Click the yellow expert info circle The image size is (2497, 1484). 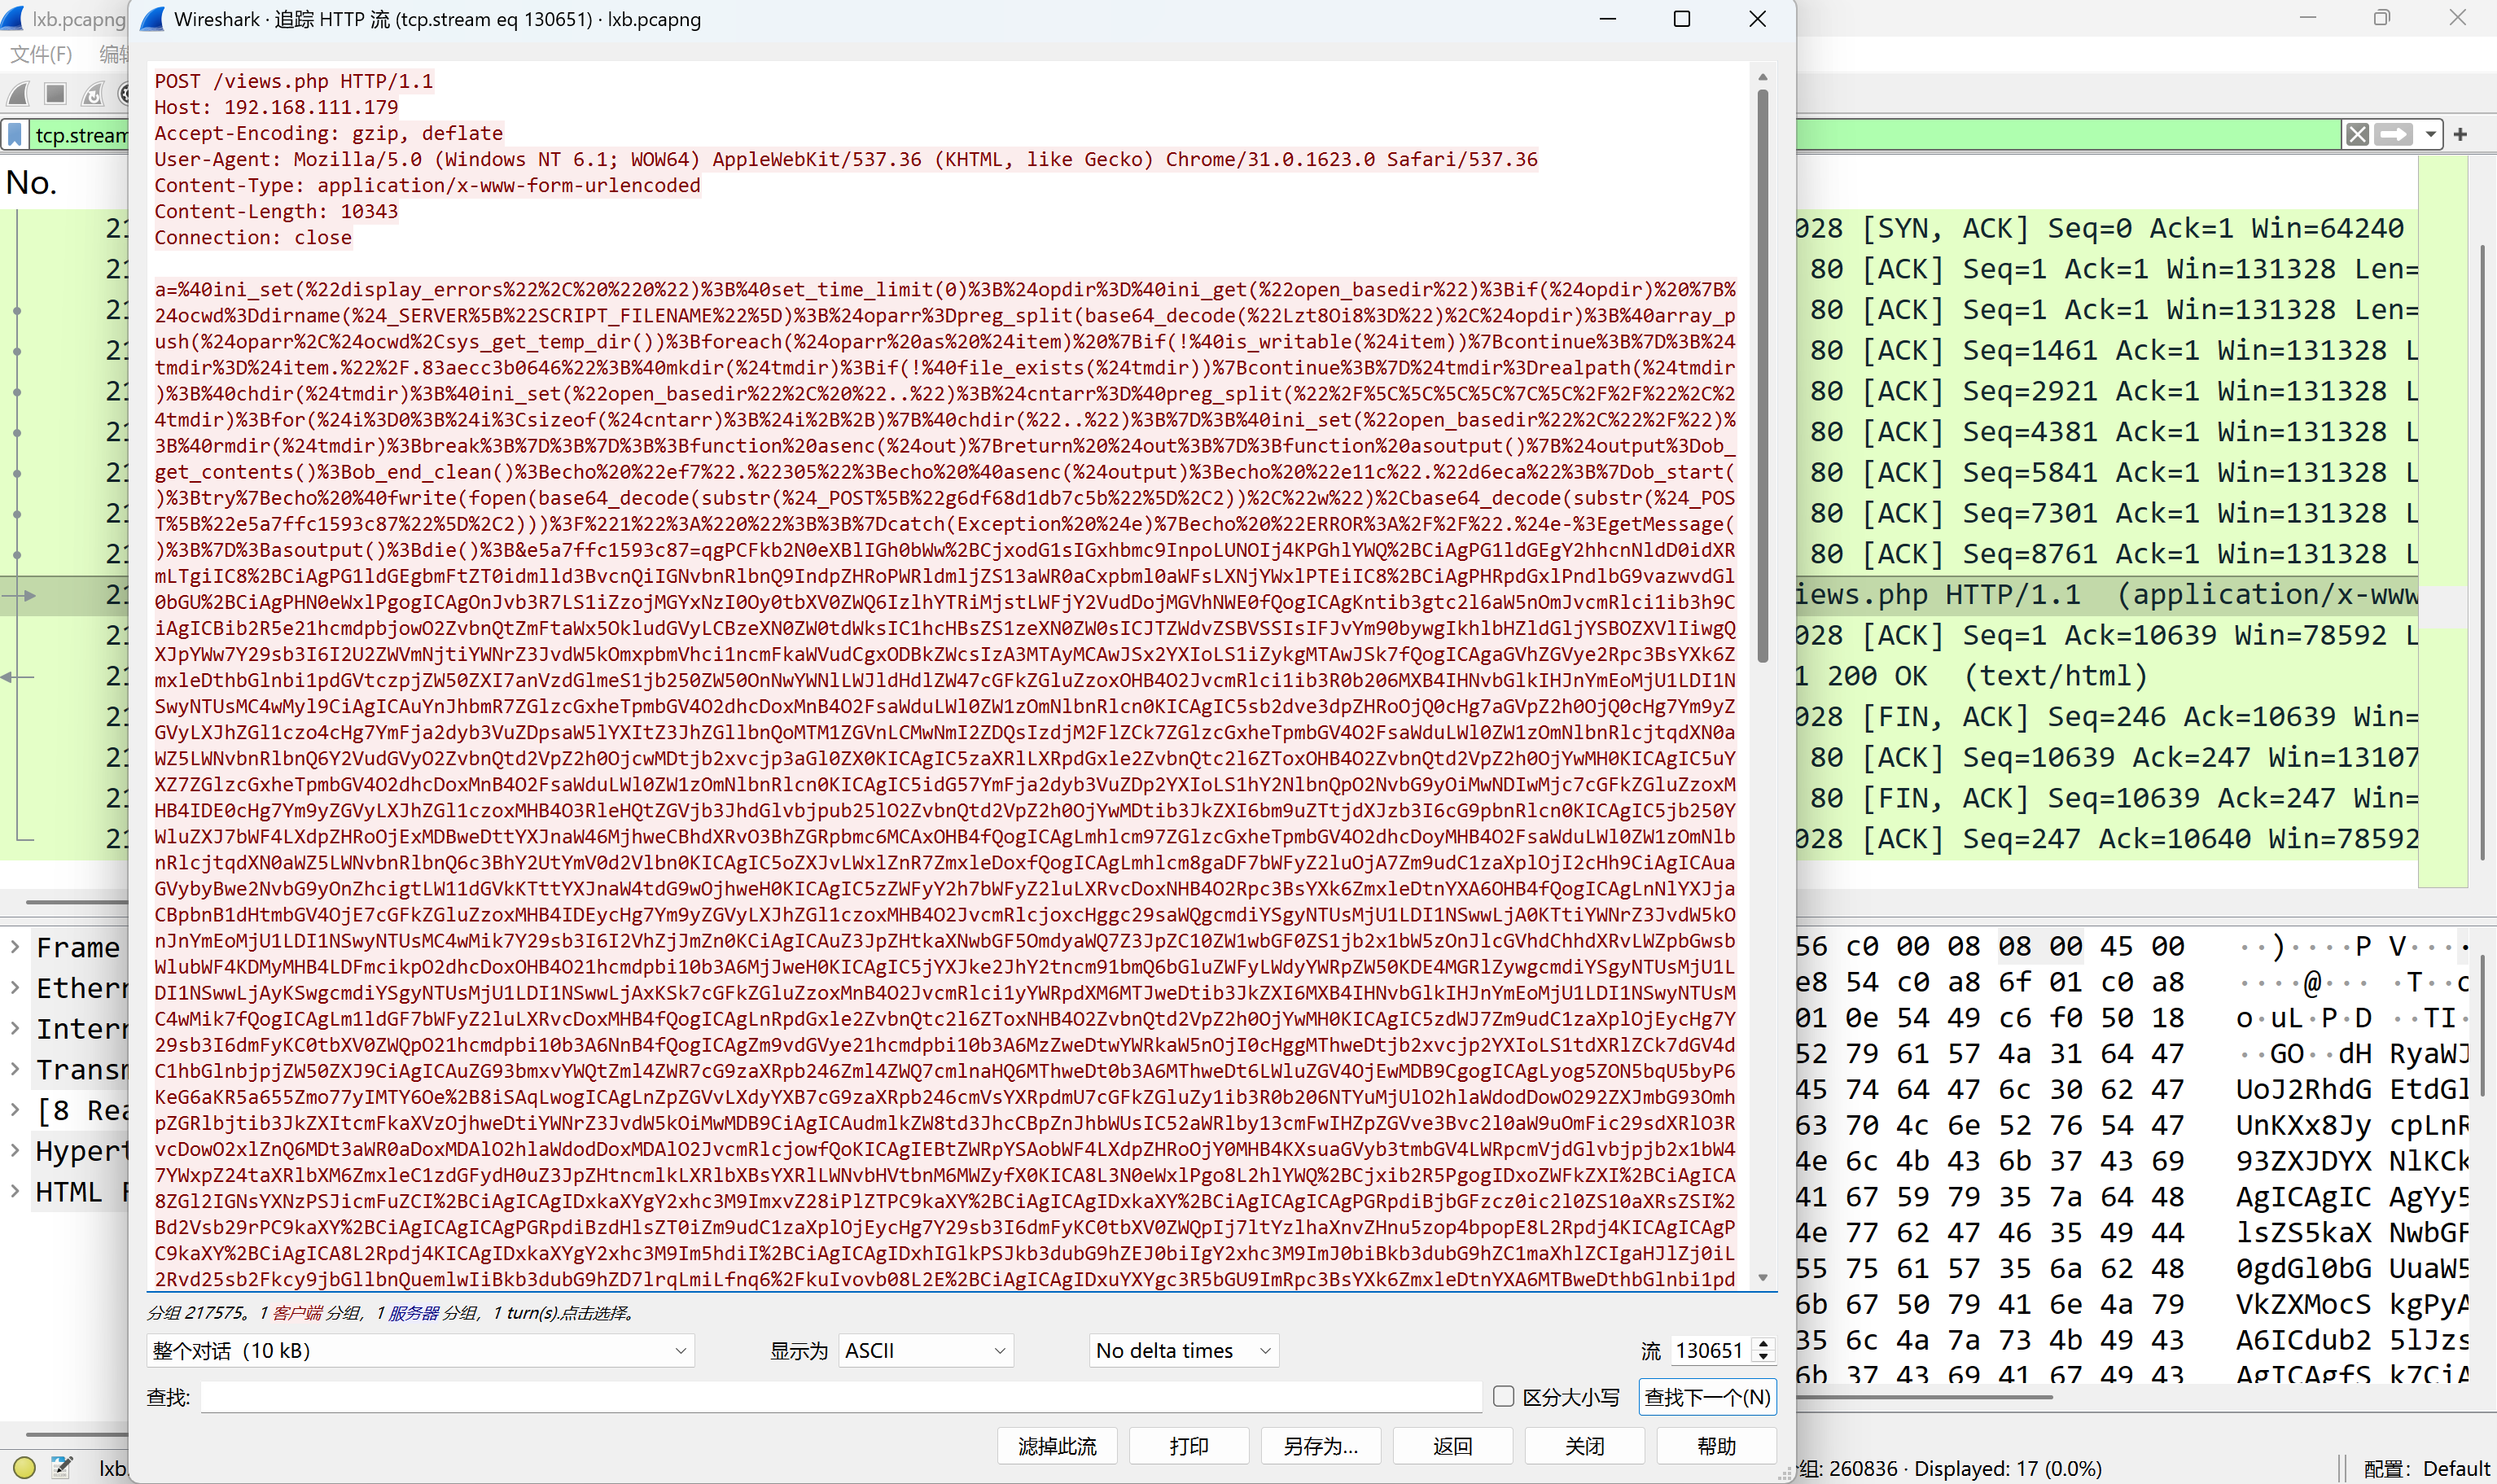(25, 1467)
